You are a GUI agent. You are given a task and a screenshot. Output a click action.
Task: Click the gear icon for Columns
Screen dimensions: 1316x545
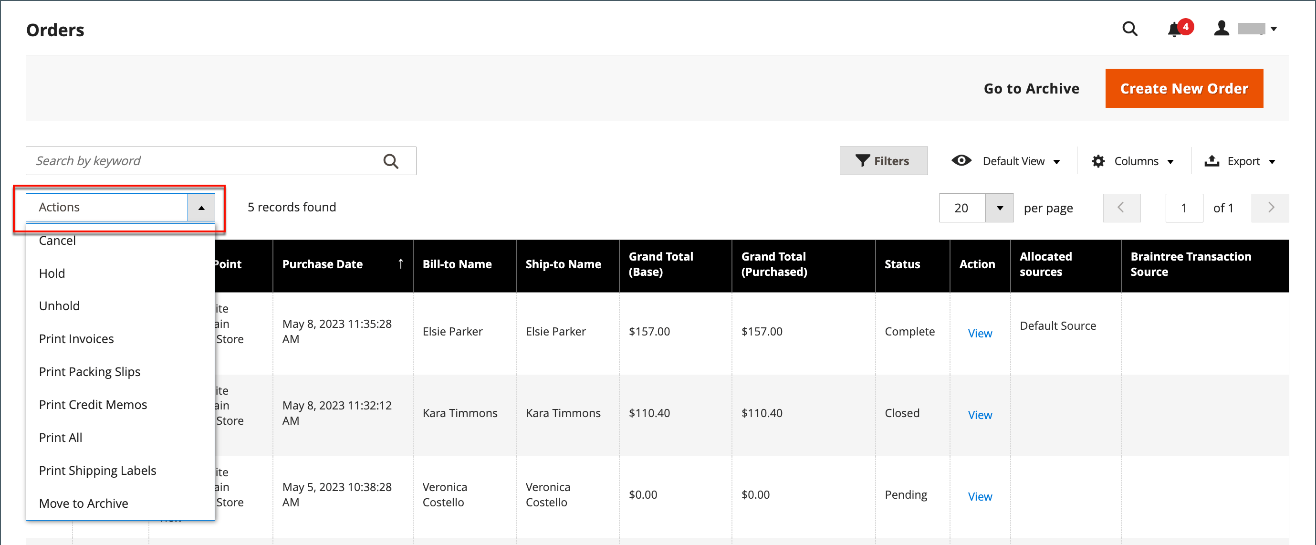1098,161
